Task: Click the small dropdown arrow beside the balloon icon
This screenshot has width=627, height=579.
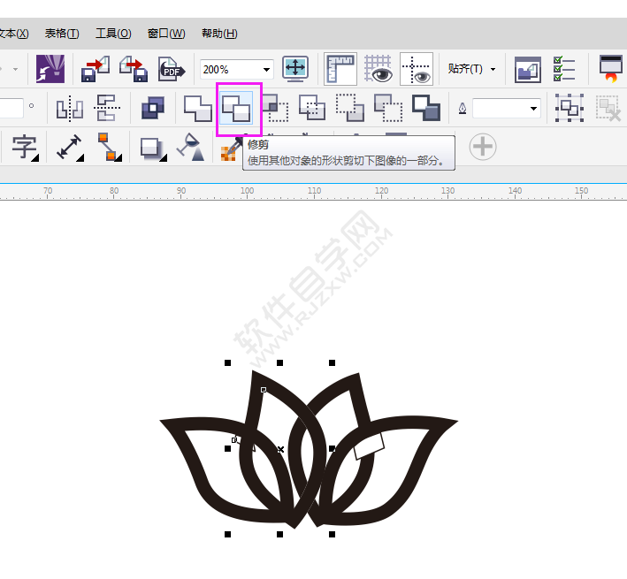Action: 15,70
